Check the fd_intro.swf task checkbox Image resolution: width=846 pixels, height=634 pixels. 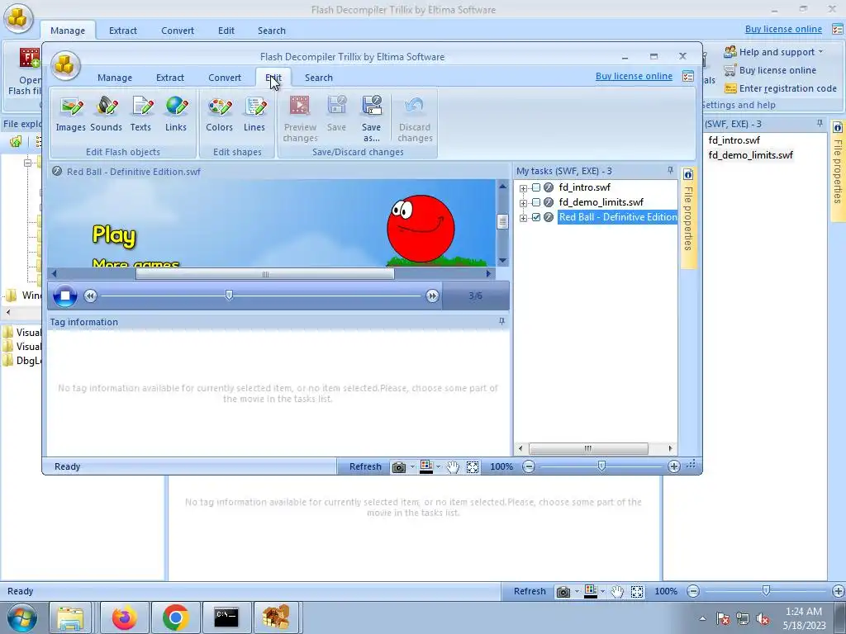click(536, 187)
